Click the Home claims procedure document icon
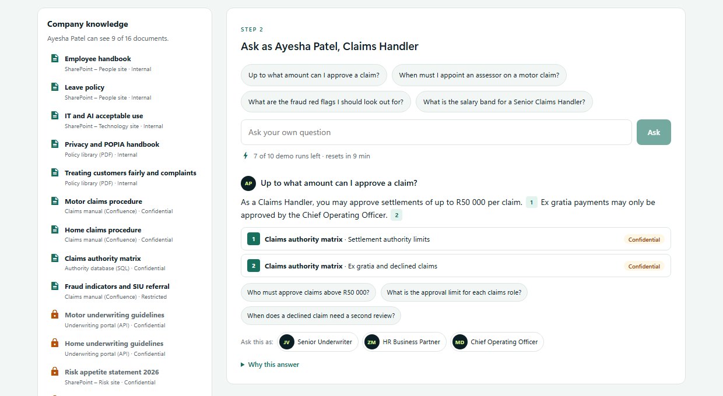Image resolution: width=723 pixels, height=396 pixels. [55, 229]
